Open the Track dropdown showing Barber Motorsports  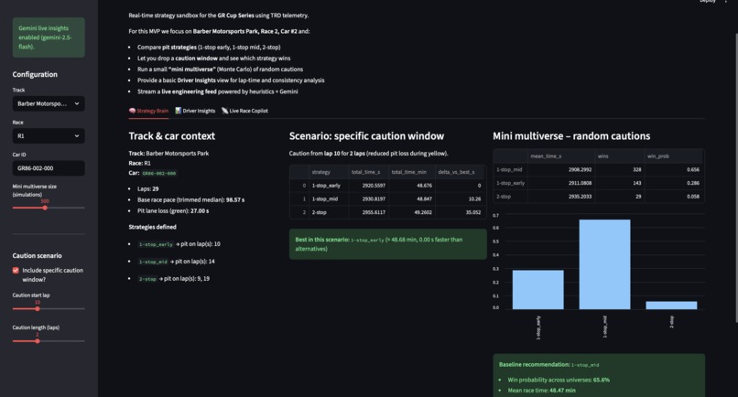coord(49,104)
